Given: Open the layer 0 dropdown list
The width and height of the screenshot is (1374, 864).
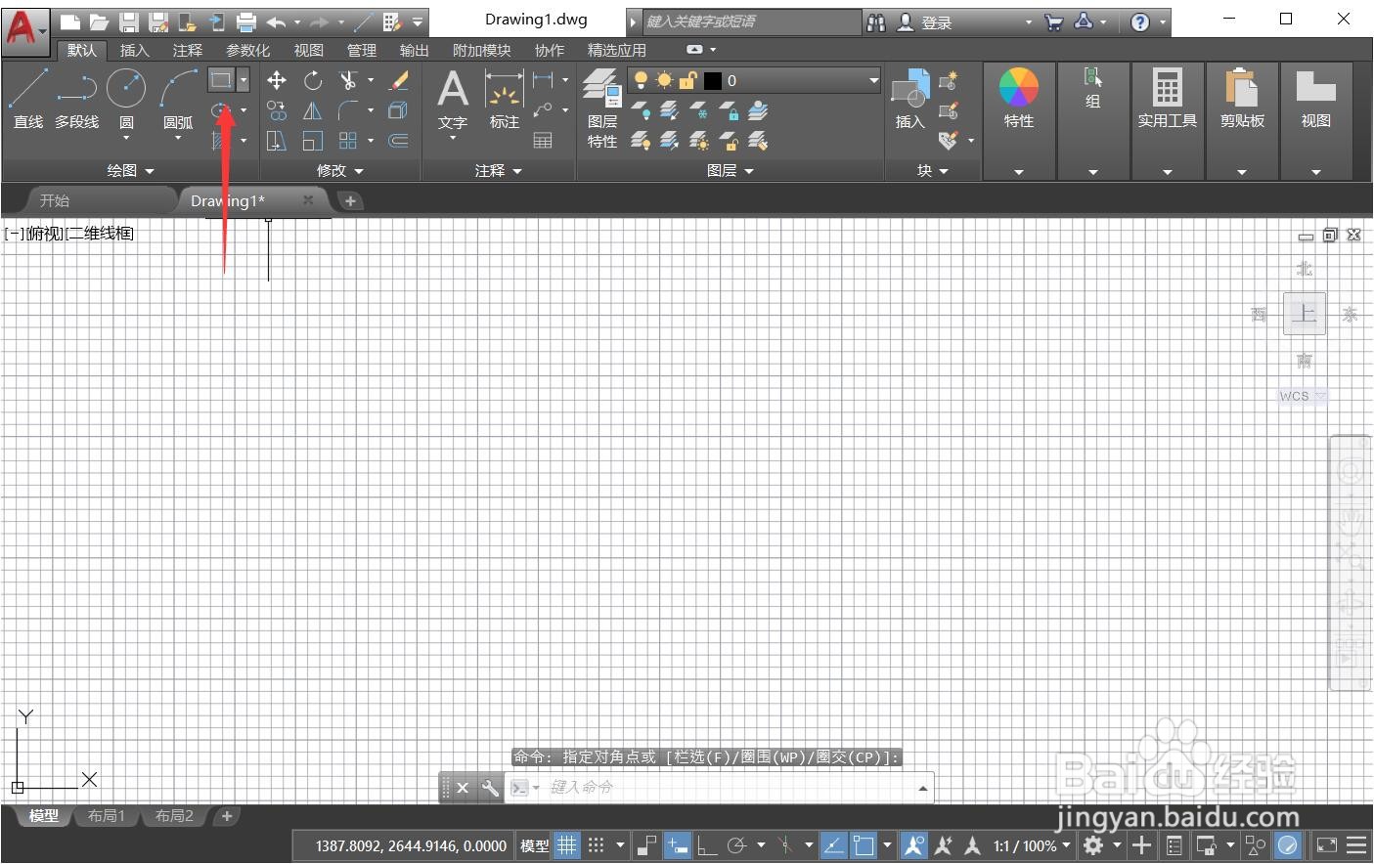Looking at the screenshot, I should click(874, 80).
